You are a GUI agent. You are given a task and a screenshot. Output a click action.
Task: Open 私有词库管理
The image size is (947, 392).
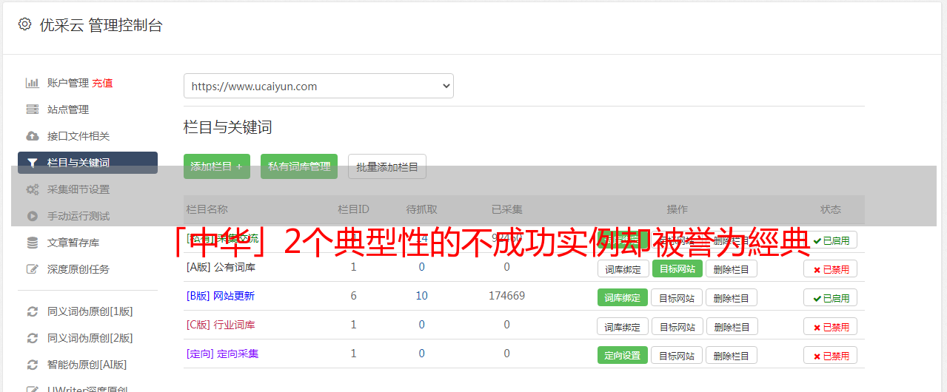[x=299, y=166]
